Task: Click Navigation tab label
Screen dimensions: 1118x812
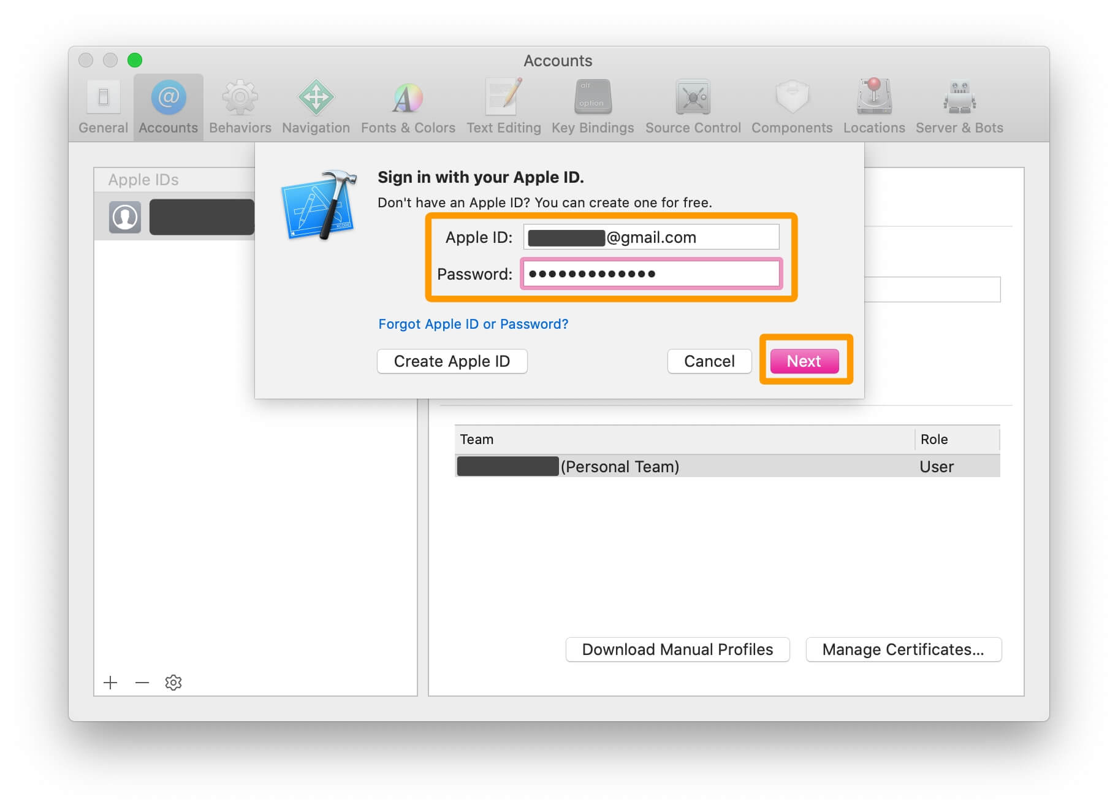Action: tap(316, 128)
